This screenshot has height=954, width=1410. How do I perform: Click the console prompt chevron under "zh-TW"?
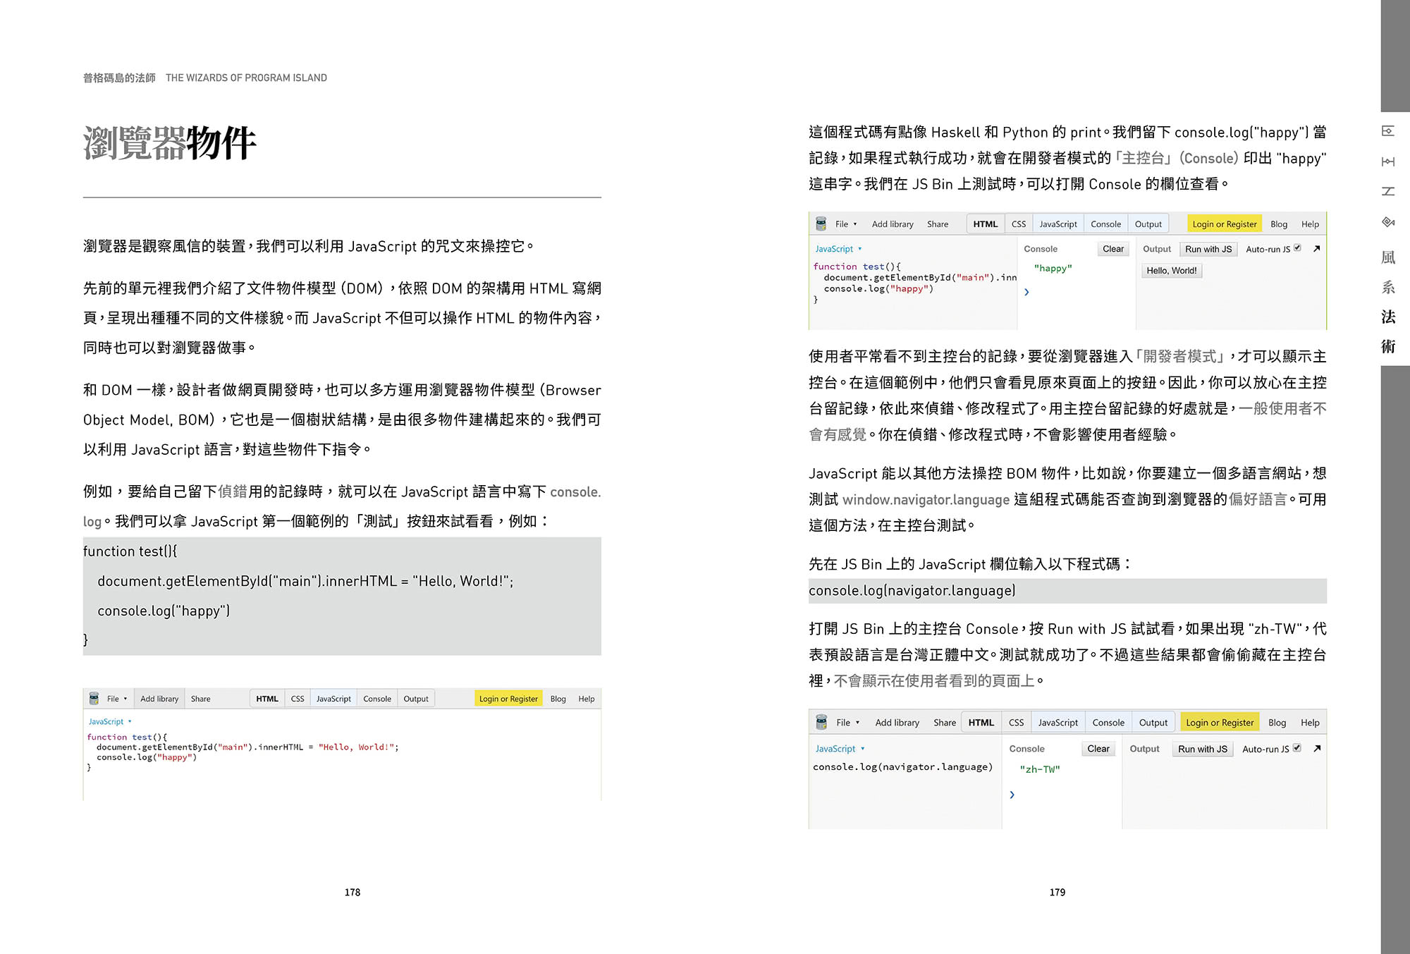point(1013,795)
